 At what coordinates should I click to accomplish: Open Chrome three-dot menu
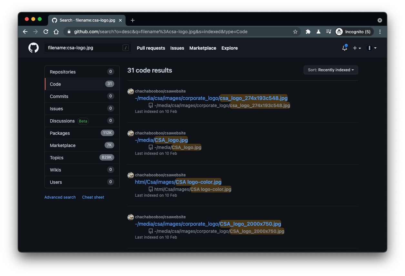pyautogui.click(x=380, y=32)
